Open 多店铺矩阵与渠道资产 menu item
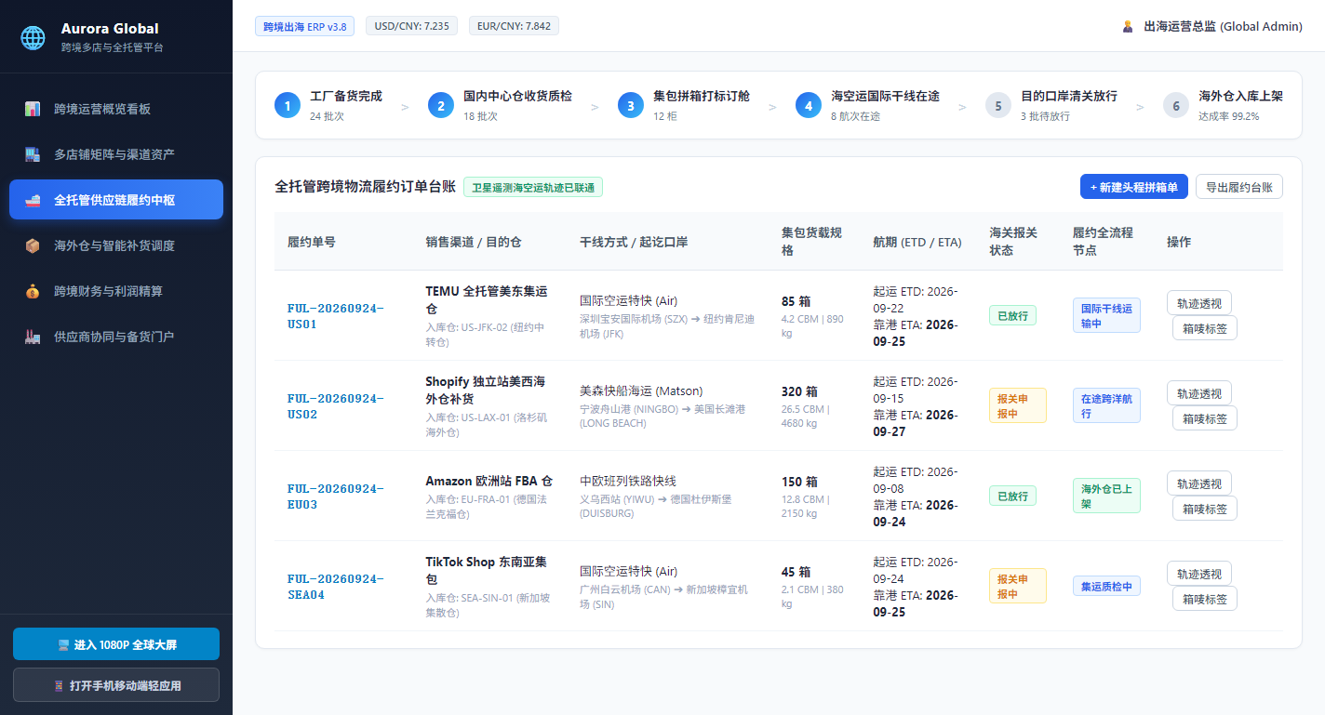 click(116, 154)
